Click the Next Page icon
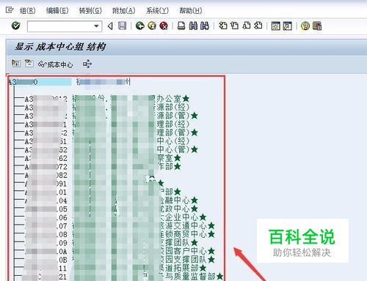This screenshot has height=281, width=367. pyautogui.click(x=247, y=26)
